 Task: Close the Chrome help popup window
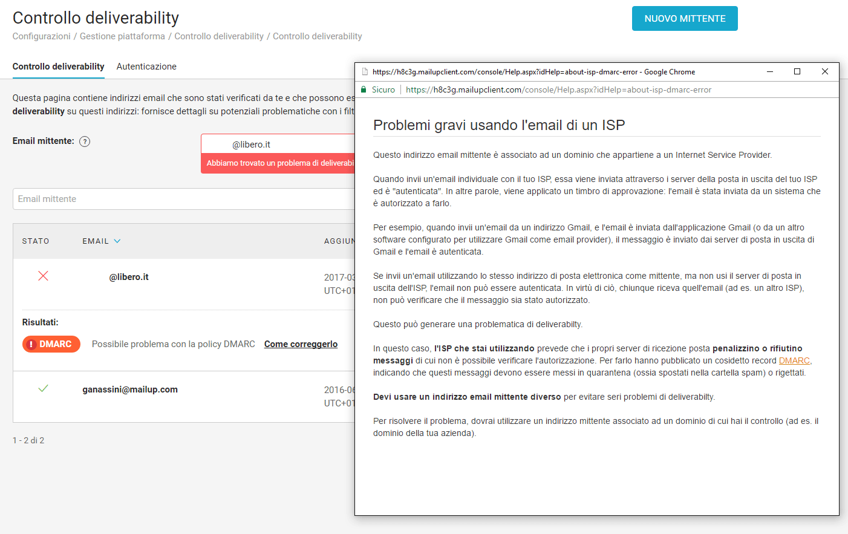824,71
